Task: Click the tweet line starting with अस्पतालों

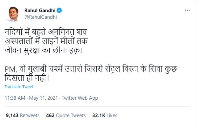Action: point(46,41)
